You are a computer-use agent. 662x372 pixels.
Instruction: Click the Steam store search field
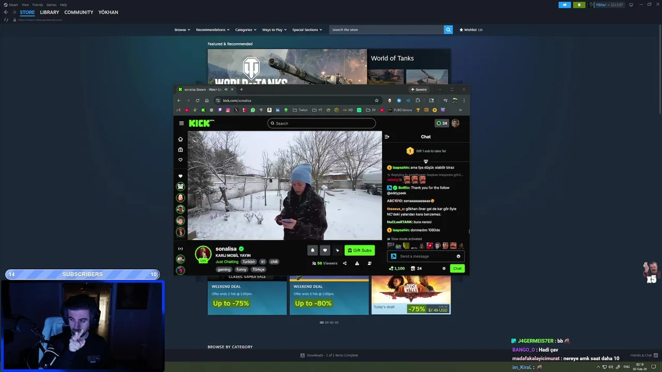[x=386, y=29]
